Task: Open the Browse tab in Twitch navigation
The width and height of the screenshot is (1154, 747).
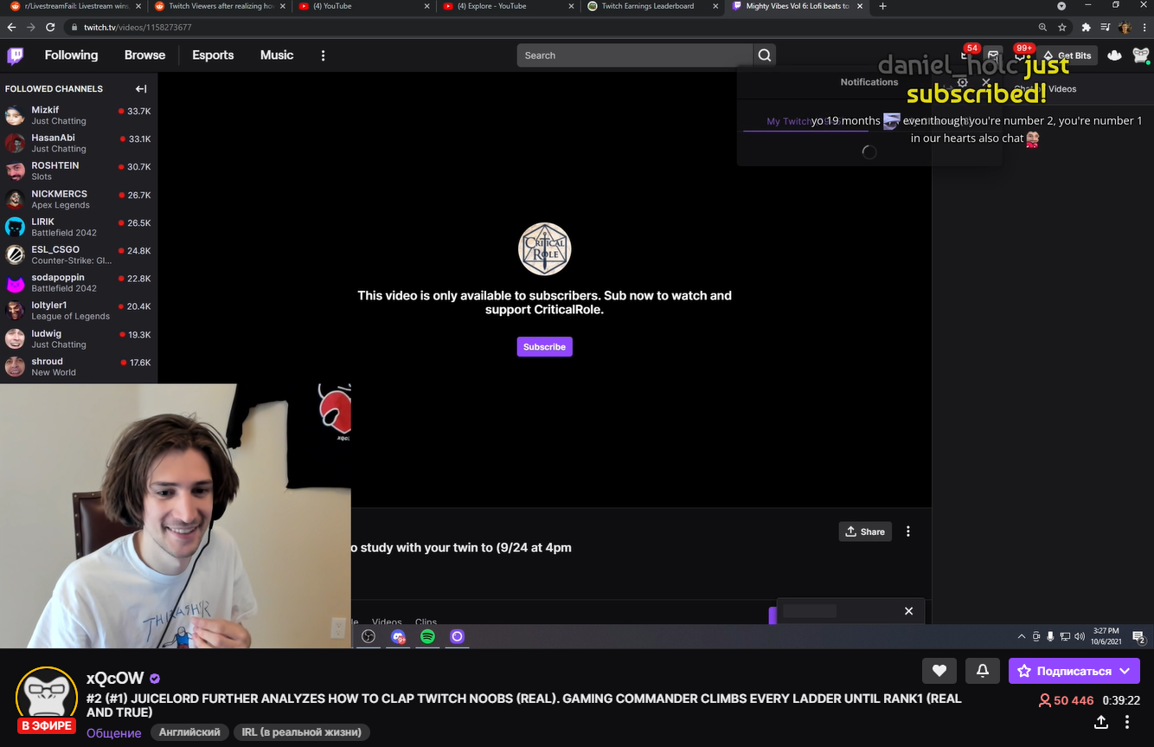Action: click(144, 55)
